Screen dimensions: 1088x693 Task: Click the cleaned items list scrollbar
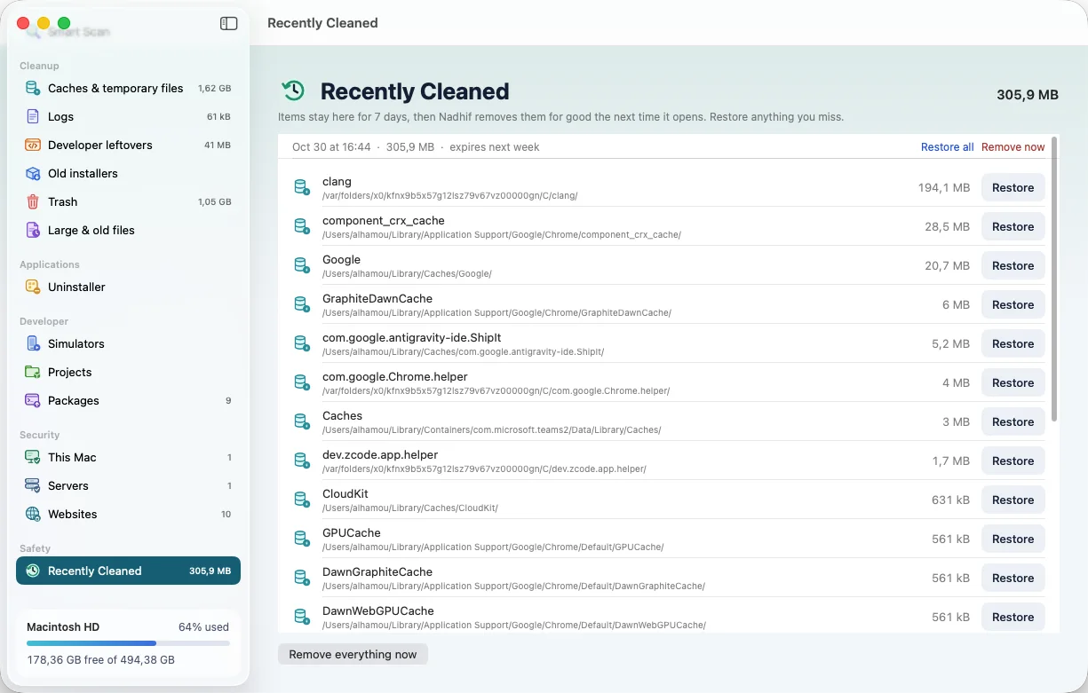pyautogui.click(x=1054, y=279)
